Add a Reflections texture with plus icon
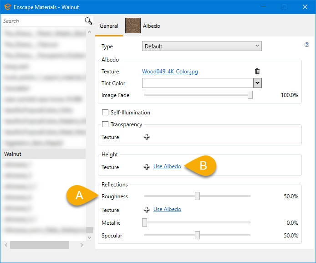Image resolution: width=316 pixels, height=263 pixels. click(x=147, y=210)
